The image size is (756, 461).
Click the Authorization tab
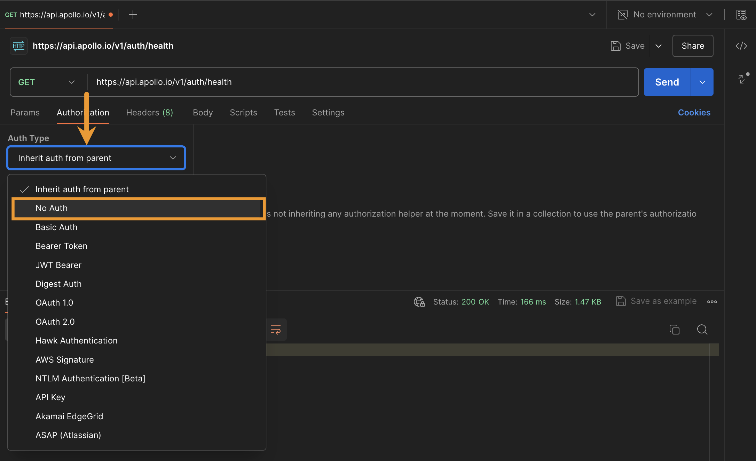82,112
